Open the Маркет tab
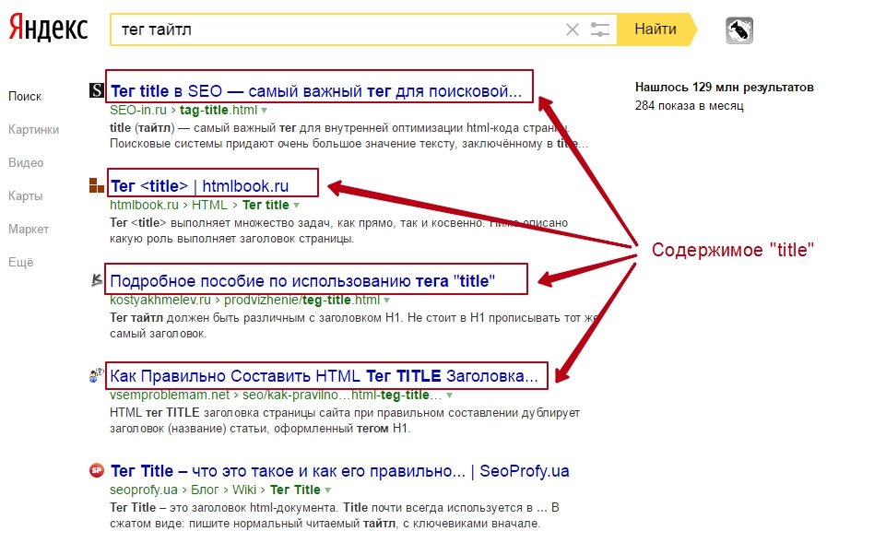Image resolution: width=874 pixels, height=555 pixels. pos(29,229)
